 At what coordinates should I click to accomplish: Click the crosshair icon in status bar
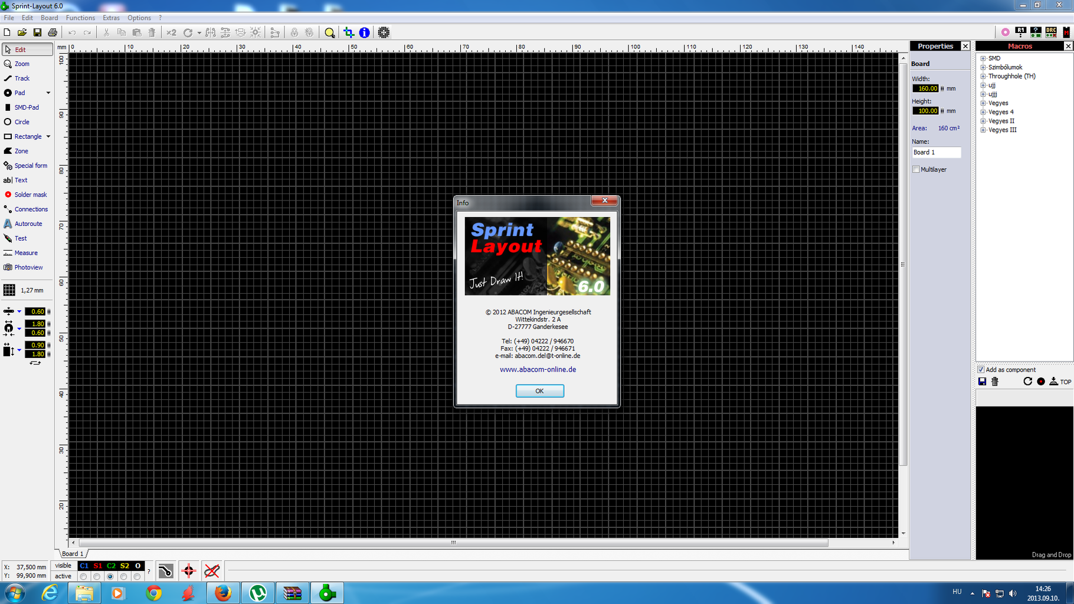coord(189,570)
